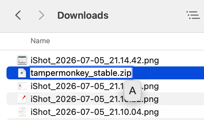Select the file name in the gray shaded row

click(x=95, y=99)
